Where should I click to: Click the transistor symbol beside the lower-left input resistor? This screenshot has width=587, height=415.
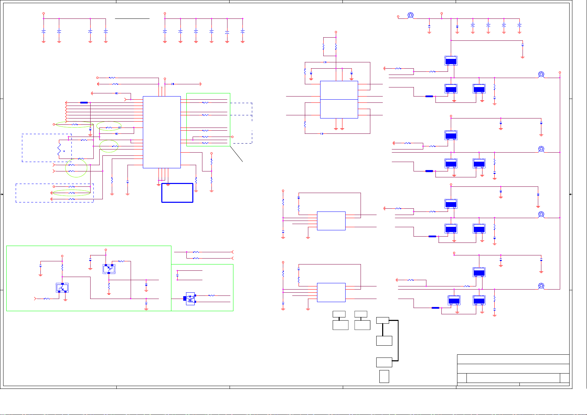pos(62,288)
